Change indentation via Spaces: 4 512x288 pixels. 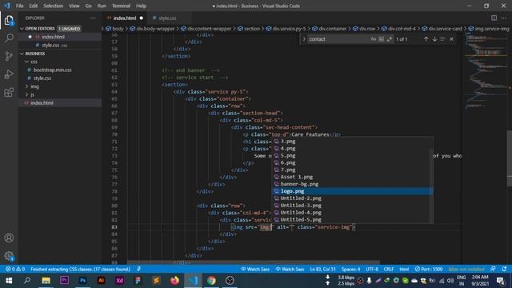(350, 270)
